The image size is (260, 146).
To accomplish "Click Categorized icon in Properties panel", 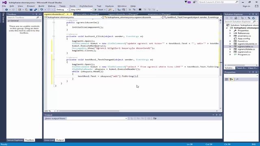I will (x=227, y=79).
